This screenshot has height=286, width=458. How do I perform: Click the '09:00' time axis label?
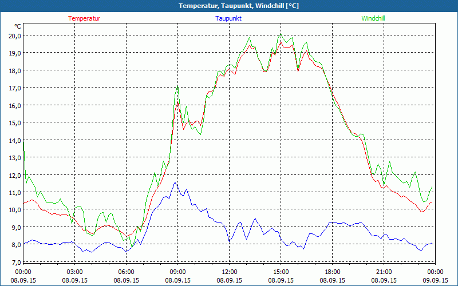pos(177,272)
